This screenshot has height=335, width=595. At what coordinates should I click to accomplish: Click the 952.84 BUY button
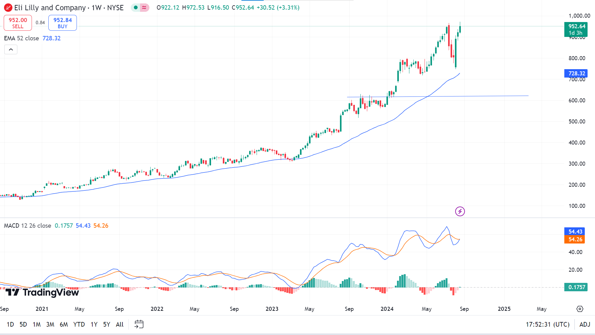[63, 23]
